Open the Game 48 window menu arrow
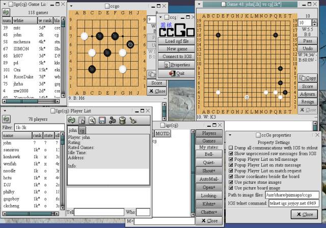 tap(199, 4)
